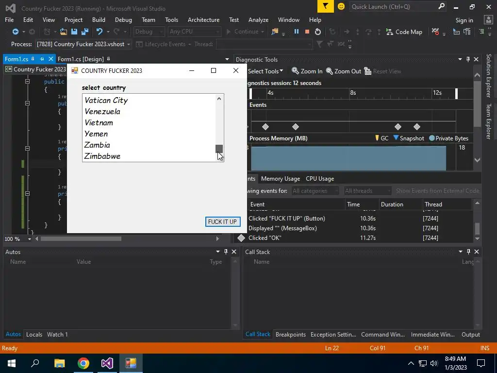Pin the Autos panel
This screenshot has width=497, height=373.
[226, 252]
